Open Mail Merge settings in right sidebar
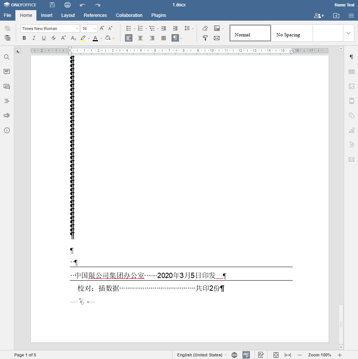Image resolution: width=358 pixels, height=359 pixels. [x=352, y=159]
